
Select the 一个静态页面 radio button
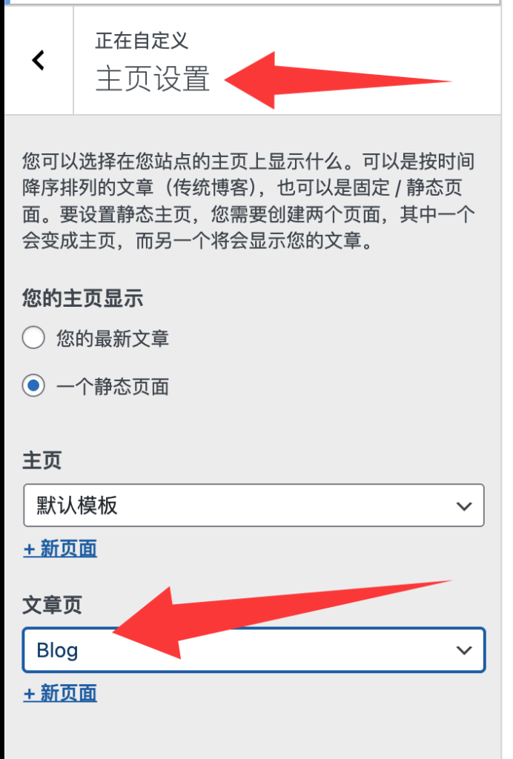(x=33, y=385)
